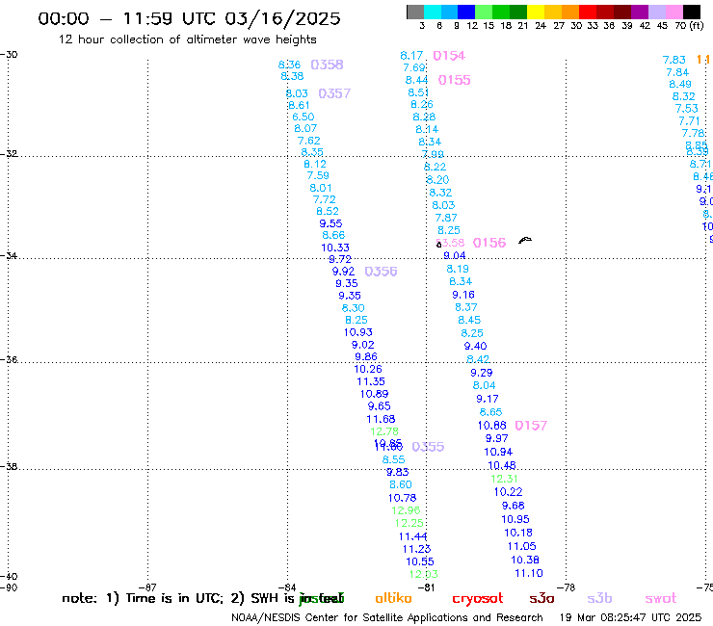Click the wave height value 7.53

tap(686, 109)
